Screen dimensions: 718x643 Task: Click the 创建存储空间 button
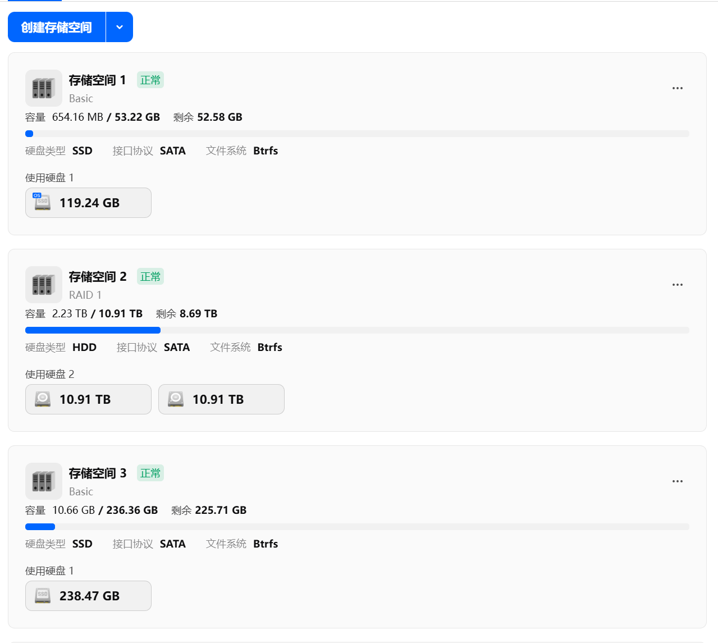click(57, 27)
